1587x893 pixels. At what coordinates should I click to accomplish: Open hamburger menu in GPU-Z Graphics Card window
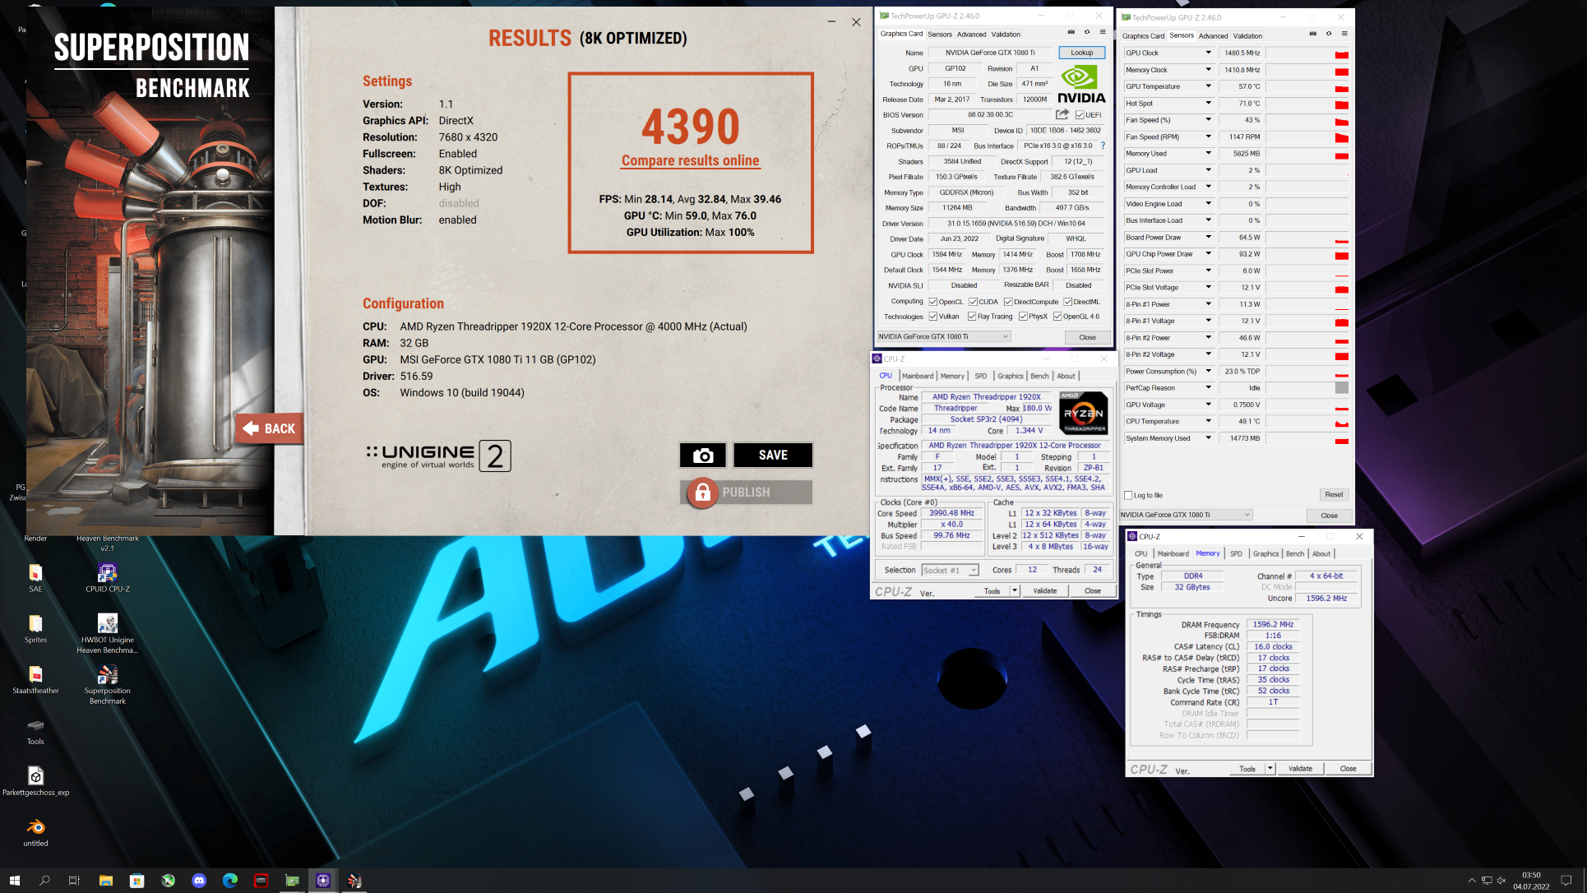[1103, 33]
